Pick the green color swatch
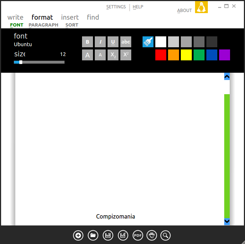Image resolution: width=245 pixels, height=244 pixels. point(199,55)
